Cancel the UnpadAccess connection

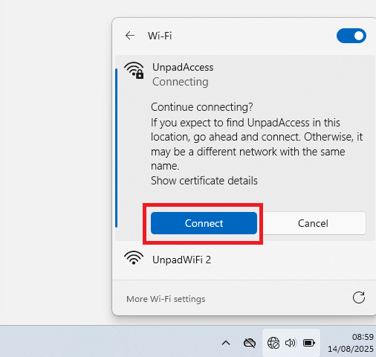point(313,223)
